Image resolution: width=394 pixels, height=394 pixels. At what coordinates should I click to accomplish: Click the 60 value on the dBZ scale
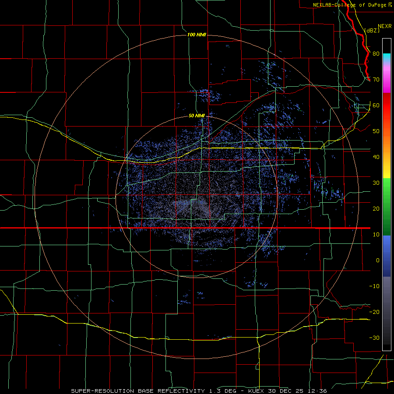coord(376,105)
